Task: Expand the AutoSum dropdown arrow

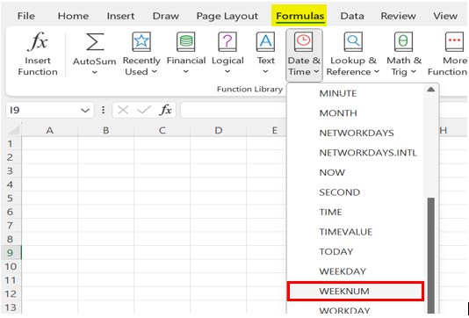Action: tap(95, 72)
